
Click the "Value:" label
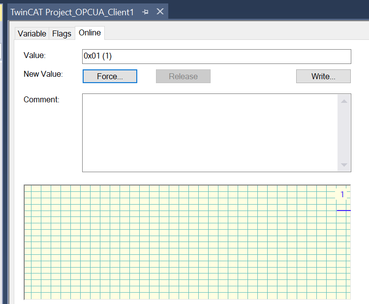pos(34,55)
